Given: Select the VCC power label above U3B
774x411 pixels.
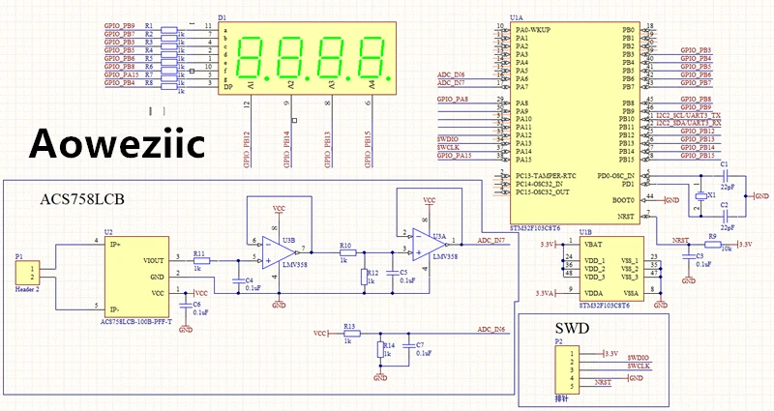Looking at the screenshot, I should pyautogui.click(x=279, y=209).
